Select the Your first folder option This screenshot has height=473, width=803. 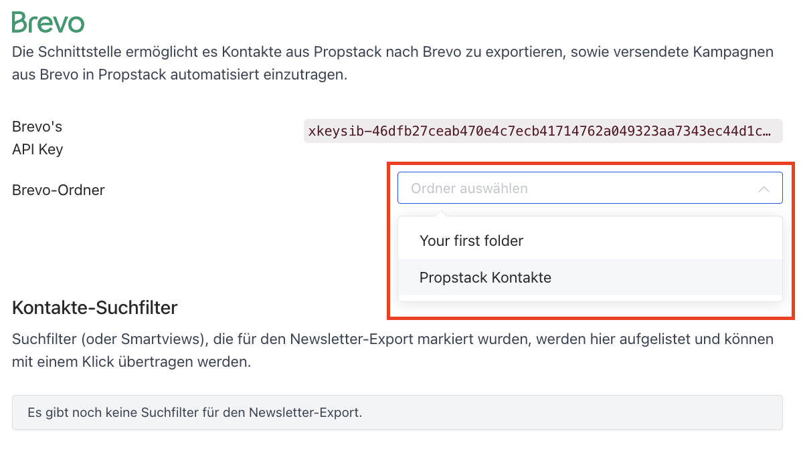(x=471, y=241)
